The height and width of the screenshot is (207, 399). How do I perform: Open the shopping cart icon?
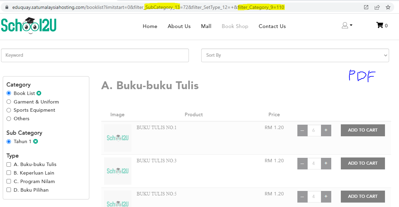379,25
